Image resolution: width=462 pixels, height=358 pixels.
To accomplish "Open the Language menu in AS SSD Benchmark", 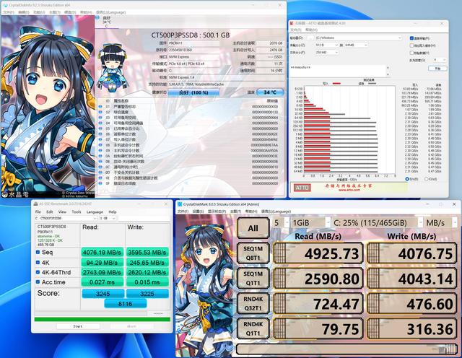I will coord(95,212).
